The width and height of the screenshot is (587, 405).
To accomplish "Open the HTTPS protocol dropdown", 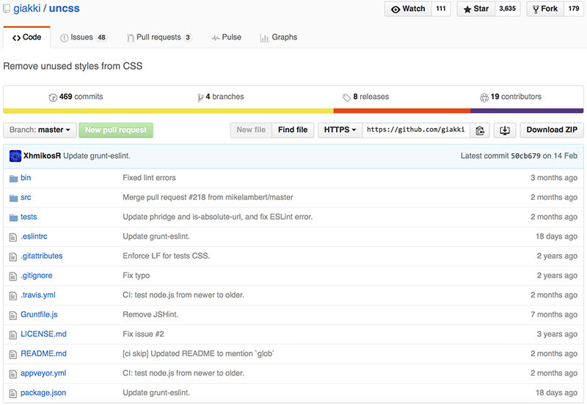I will click(x=340, y=130).
